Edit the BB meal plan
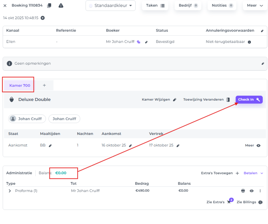 [50, 146]
